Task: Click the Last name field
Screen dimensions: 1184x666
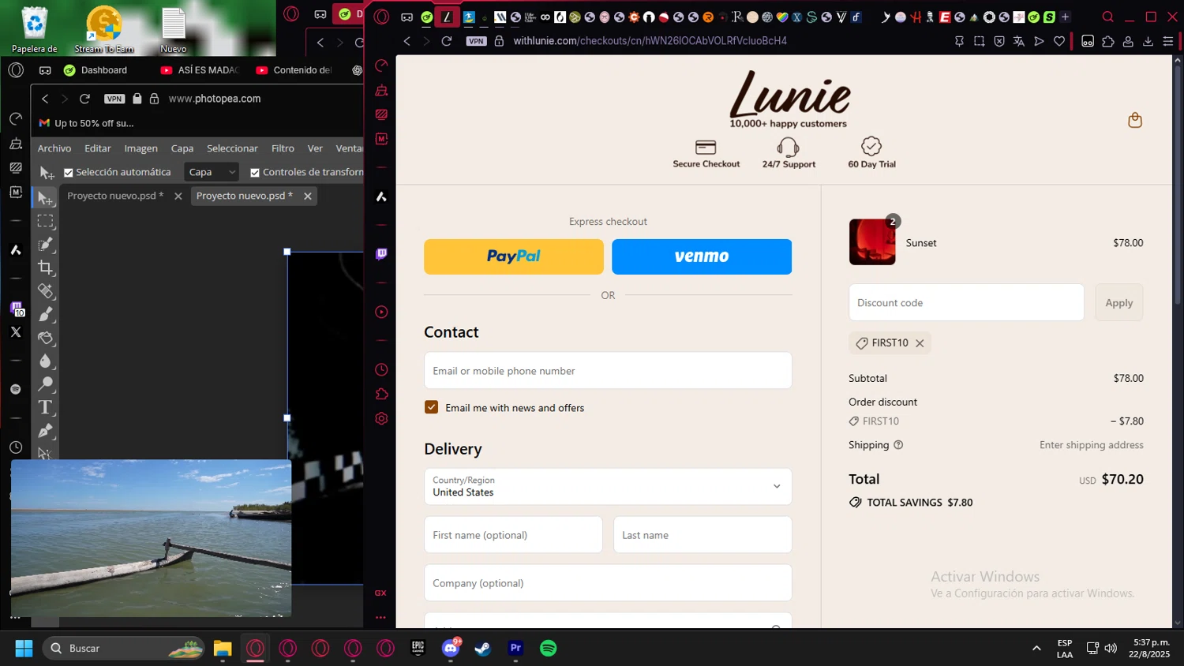Action: pyautogui.click(x=703, y=535)
